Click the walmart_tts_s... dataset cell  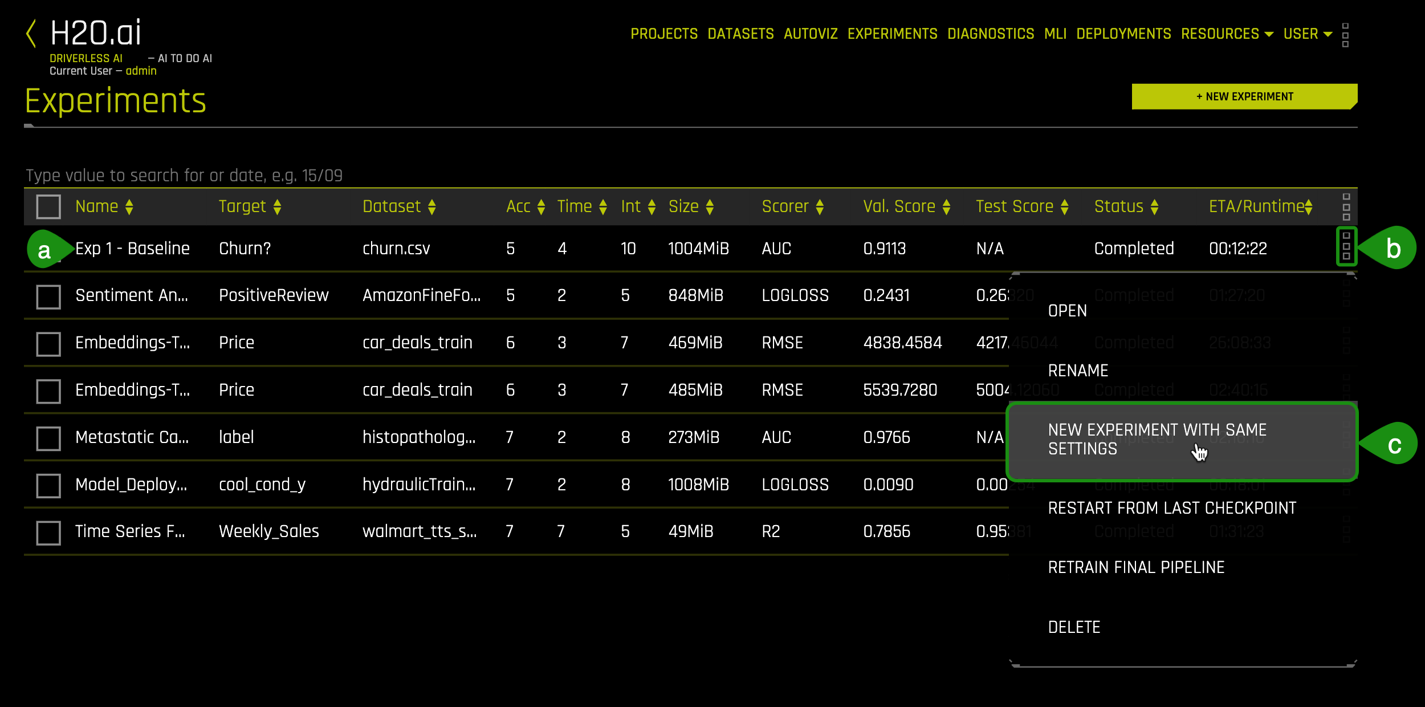pos(420,531)
